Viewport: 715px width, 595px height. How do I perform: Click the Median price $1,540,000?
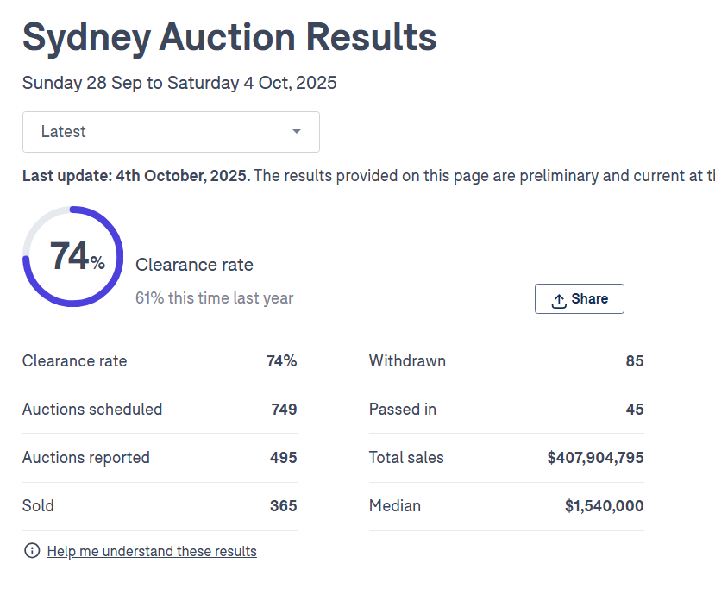(604, 506)
